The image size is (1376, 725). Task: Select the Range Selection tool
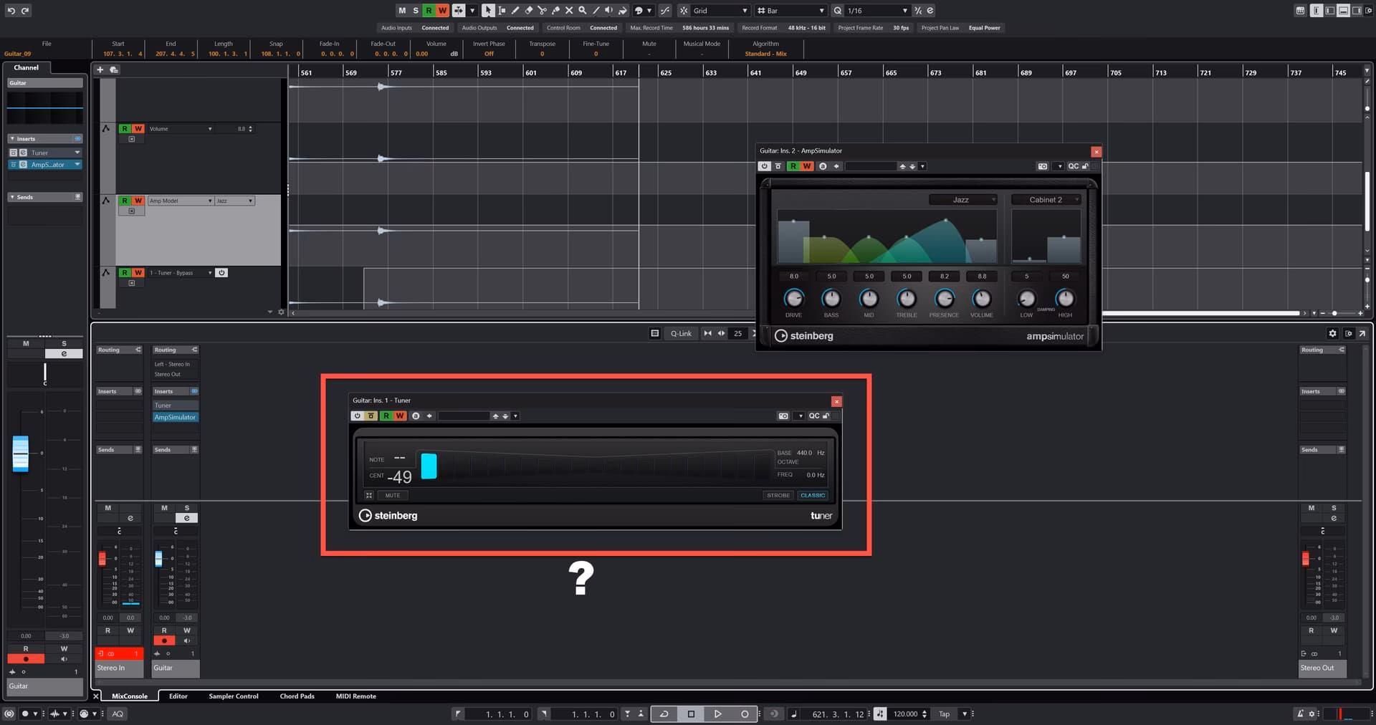pos(502,11)
